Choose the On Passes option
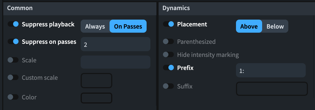 coord(128,26)
